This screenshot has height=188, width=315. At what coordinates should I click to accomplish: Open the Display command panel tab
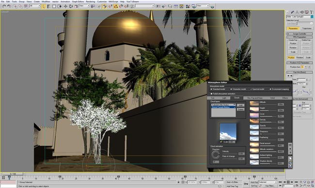click(x=307, y=12)
